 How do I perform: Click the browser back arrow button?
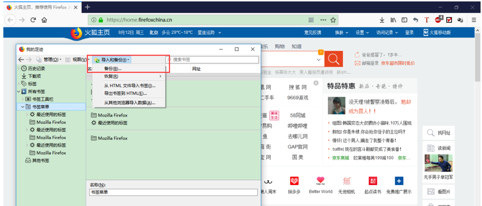coord(11,20)
